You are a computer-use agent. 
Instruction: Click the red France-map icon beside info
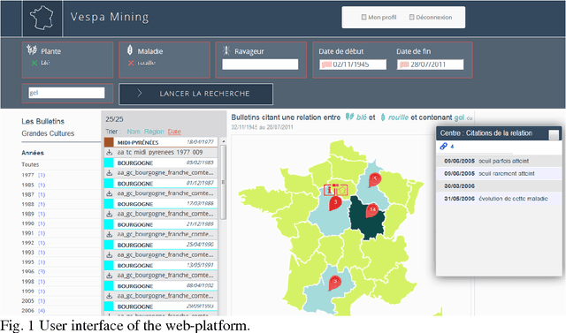(341, 190)
